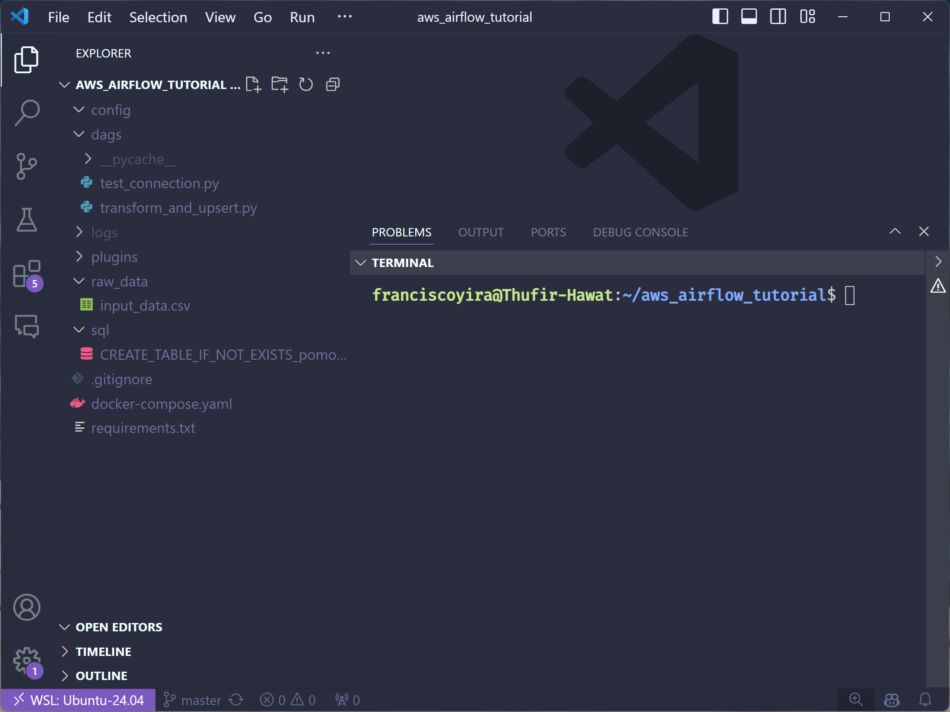Viewport: 950px width, 712px height.
Task: Toggle the secondary side bar
Action: click(778, 17)
